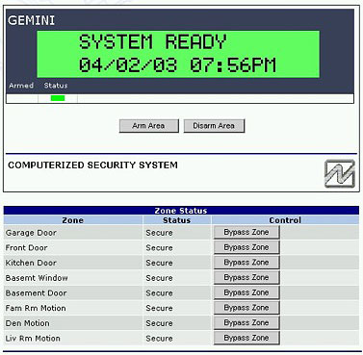
Task: Select the Zone column header
Action: coord(73,220)
